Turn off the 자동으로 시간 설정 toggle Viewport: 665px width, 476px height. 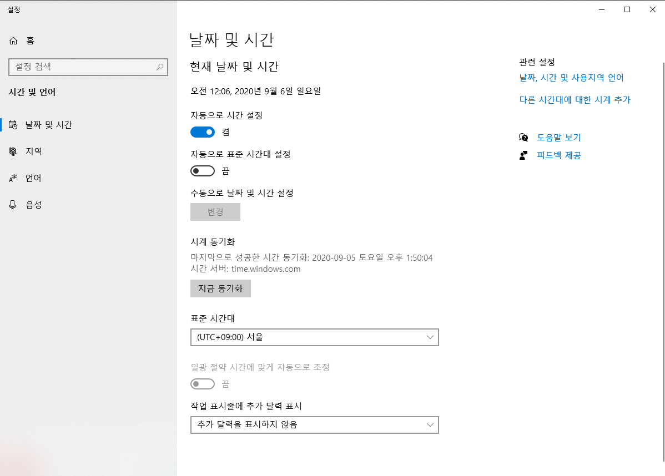pos(203,132)
